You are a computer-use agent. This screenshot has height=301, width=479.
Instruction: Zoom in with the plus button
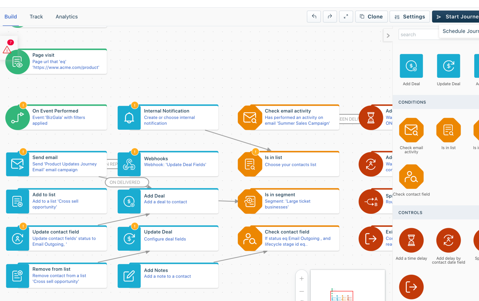(x=302, y=279)
